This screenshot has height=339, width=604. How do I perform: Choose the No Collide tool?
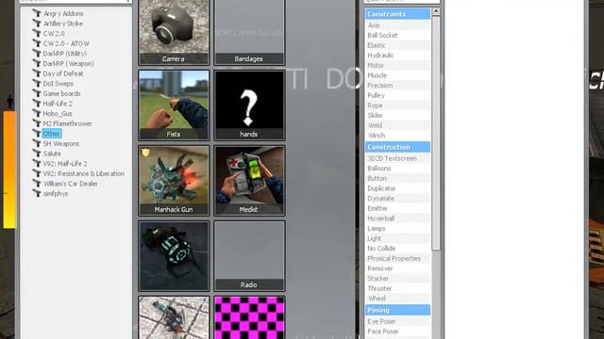pos(397,248)
